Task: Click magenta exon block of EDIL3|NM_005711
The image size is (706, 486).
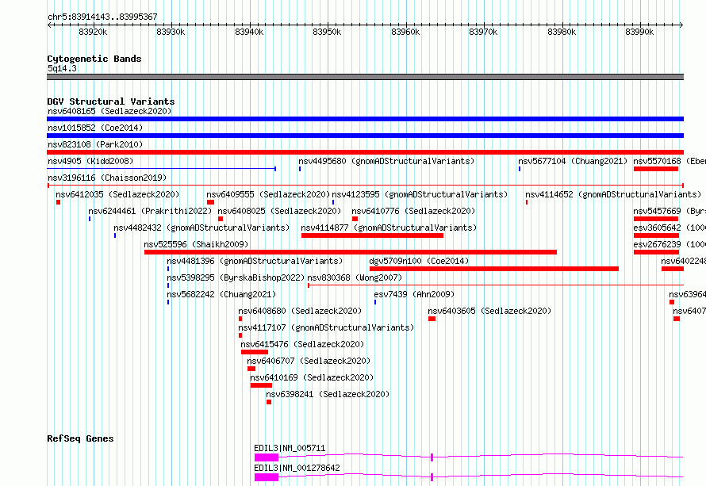Action: [267, 457]
